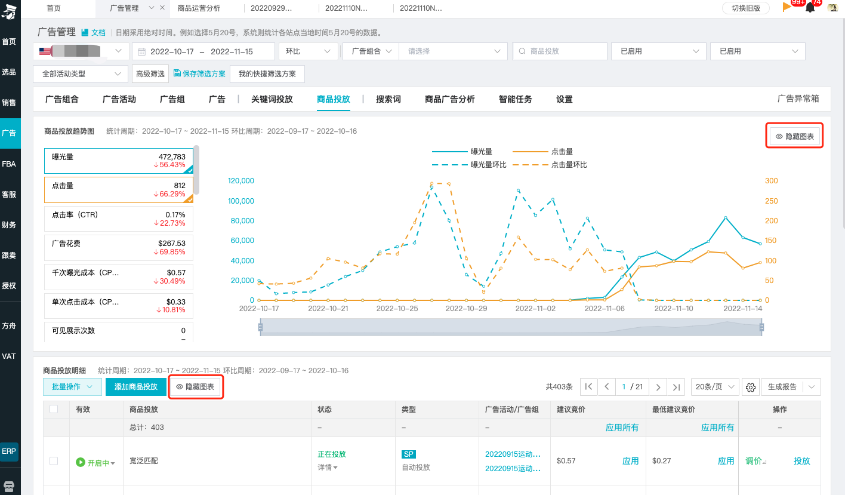This screenshot has width=845, height=495.
Task: Open FBA in the left sidebar
Action: pyautogui.click(x=9, y=164)
